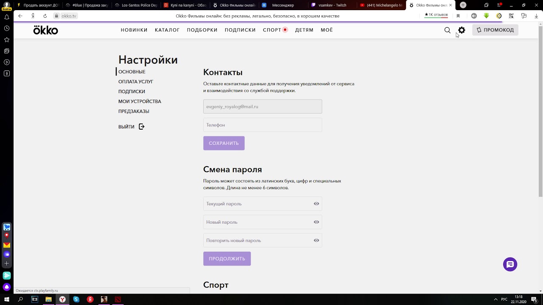
Task: Open File Explorer from the taskbar
Action: click(x=48, y=299)
